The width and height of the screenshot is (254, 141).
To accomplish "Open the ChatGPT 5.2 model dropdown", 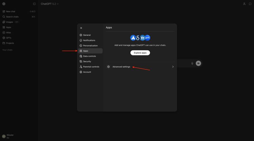I will pos(49,4).
